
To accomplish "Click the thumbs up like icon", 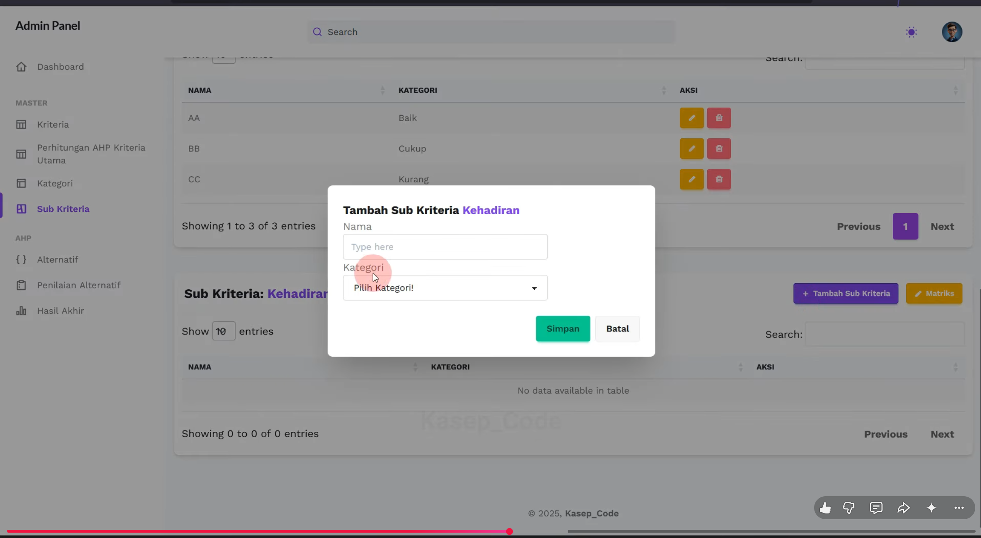I will 825,508.
